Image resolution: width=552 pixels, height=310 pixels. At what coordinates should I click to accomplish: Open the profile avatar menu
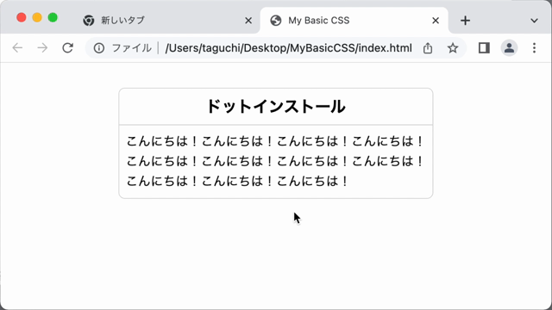coord(509,48)
